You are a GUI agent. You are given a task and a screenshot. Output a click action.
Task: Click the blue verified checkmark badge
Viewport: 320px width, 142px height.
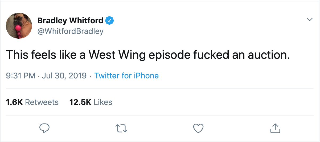pos(110,20)
